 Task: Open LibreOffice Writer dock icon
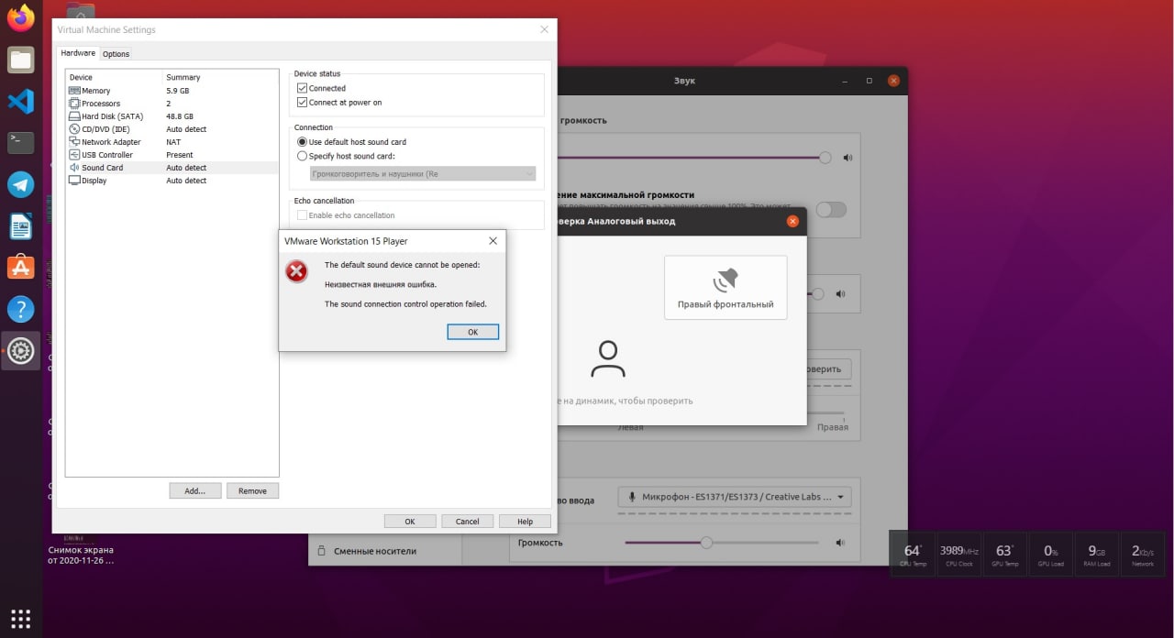tap(20, 225)
